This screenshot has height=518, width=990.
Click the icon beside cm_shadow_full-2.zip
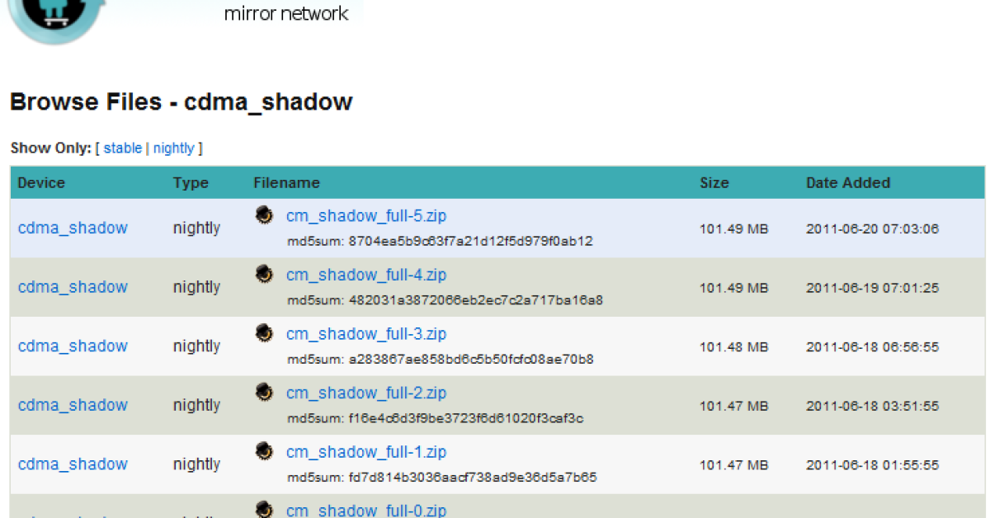[264, 392]
